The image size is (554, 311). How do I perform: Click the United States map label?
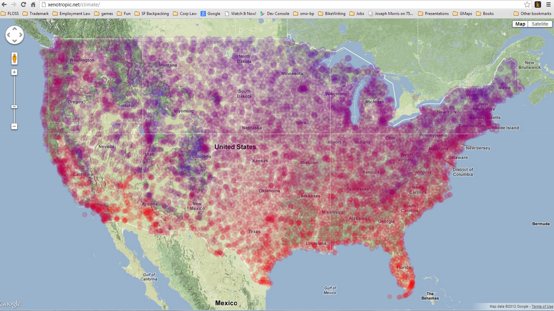point(235,147)
